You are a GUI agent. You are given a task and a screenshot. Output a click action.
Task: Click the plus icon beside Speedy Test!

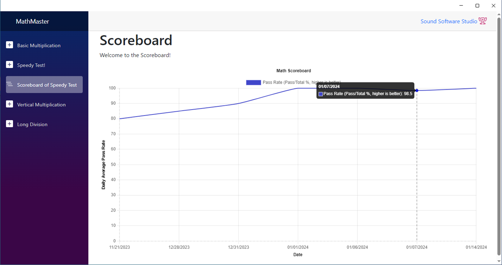tap(10, 65)
